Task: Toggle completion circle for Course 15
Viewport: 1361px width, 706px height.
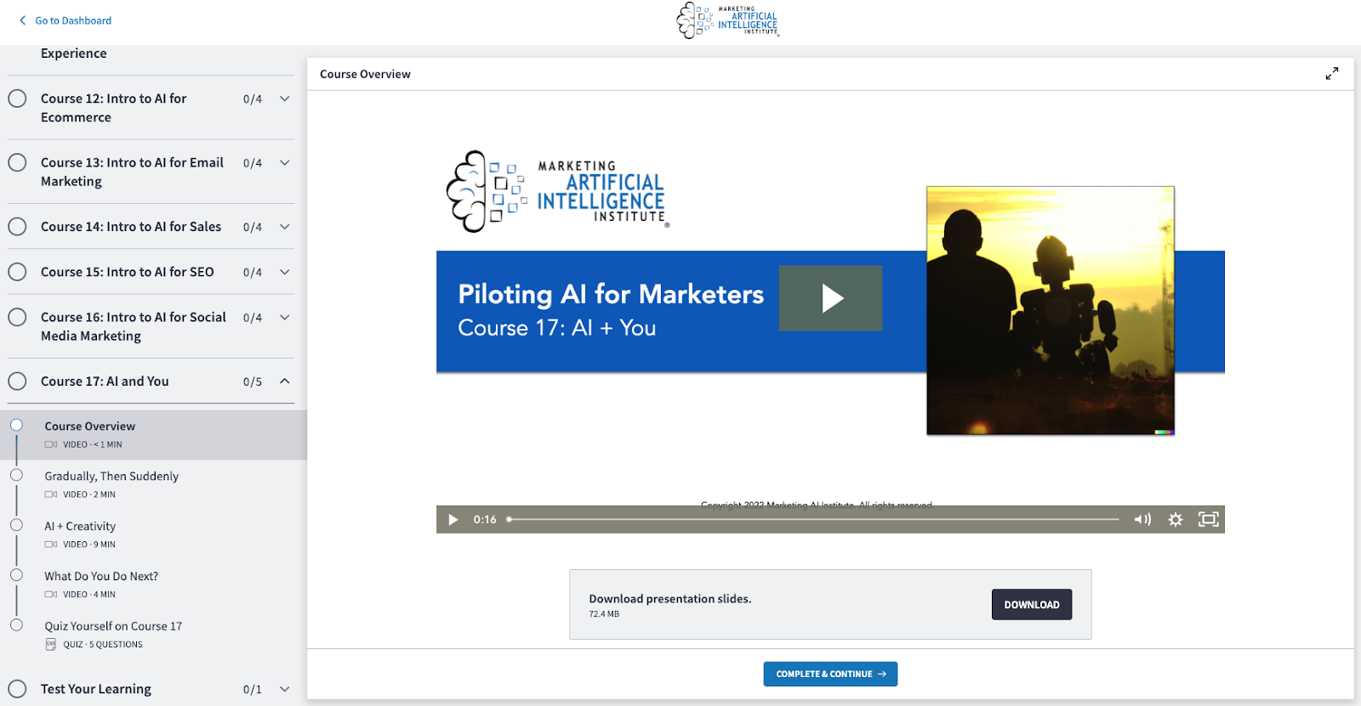Action: pos(17,272)
